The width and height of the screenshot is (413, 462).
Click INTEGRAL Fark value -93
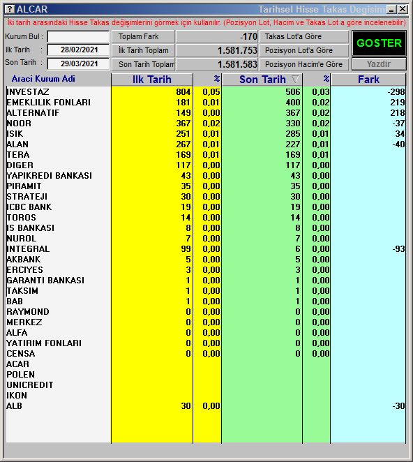(x=398, y=249)
